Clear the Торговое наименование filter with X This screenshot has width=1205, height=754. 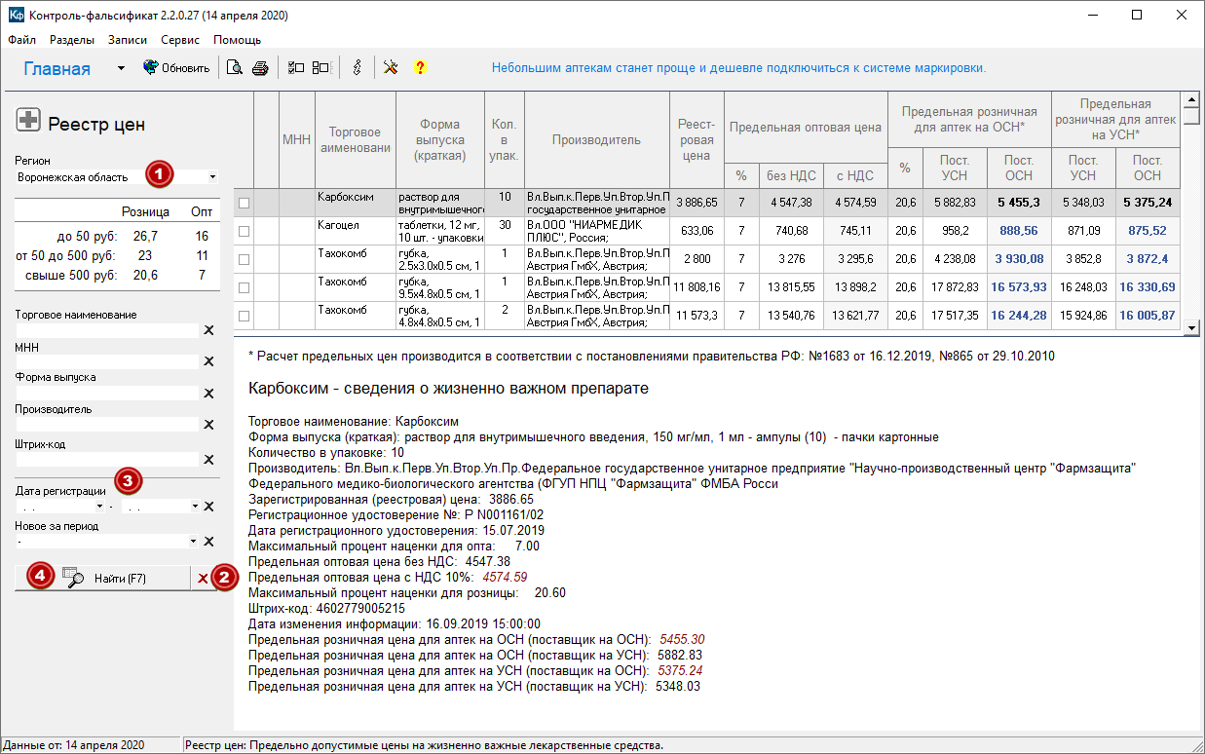pos(208,330)
